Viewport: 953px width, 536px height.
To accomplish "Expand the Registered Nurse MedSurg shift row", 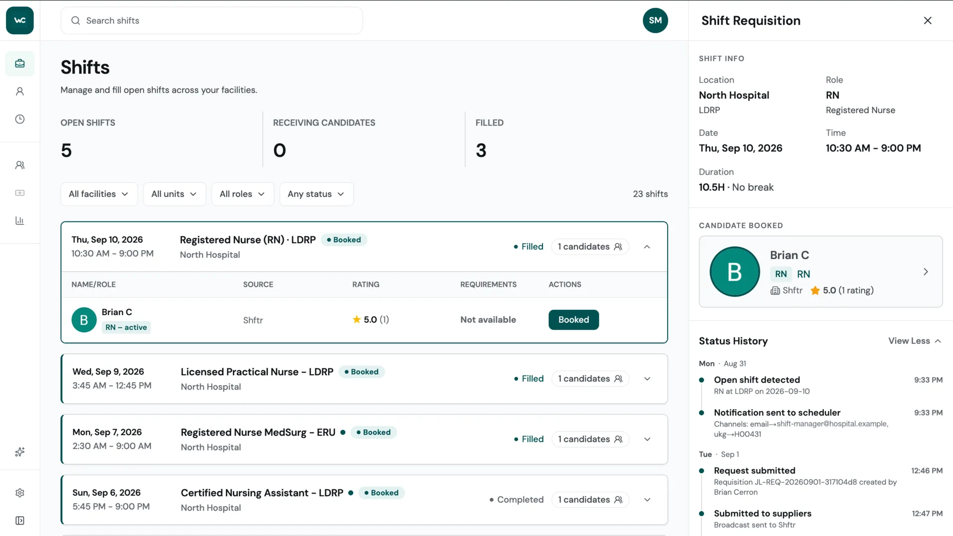I will tap(647, 439).
